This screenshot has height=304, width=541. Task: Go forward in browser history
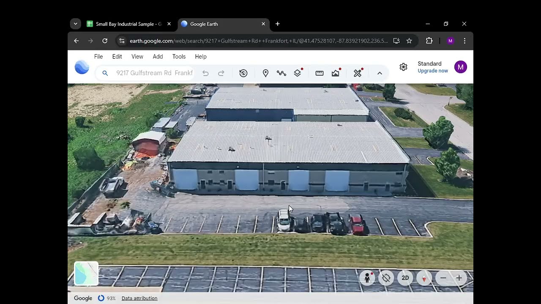tap(90, 41)
